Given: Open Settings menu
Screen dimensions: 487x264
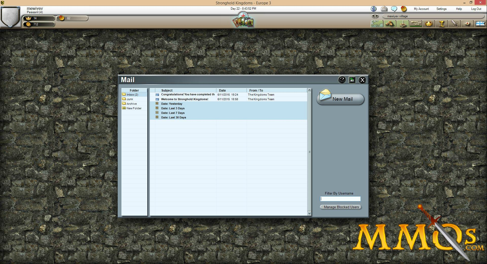Looking at the screenshot, I should [441, 9].
